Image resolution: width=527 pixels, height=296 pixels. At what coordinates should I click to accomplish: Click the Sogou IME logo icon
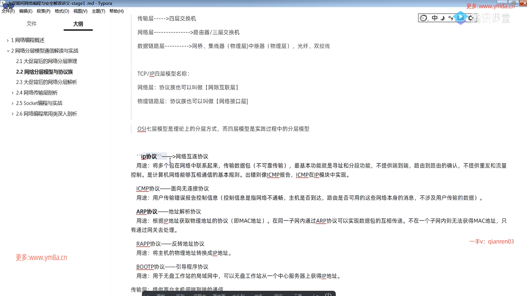click(x=424, y=18)
